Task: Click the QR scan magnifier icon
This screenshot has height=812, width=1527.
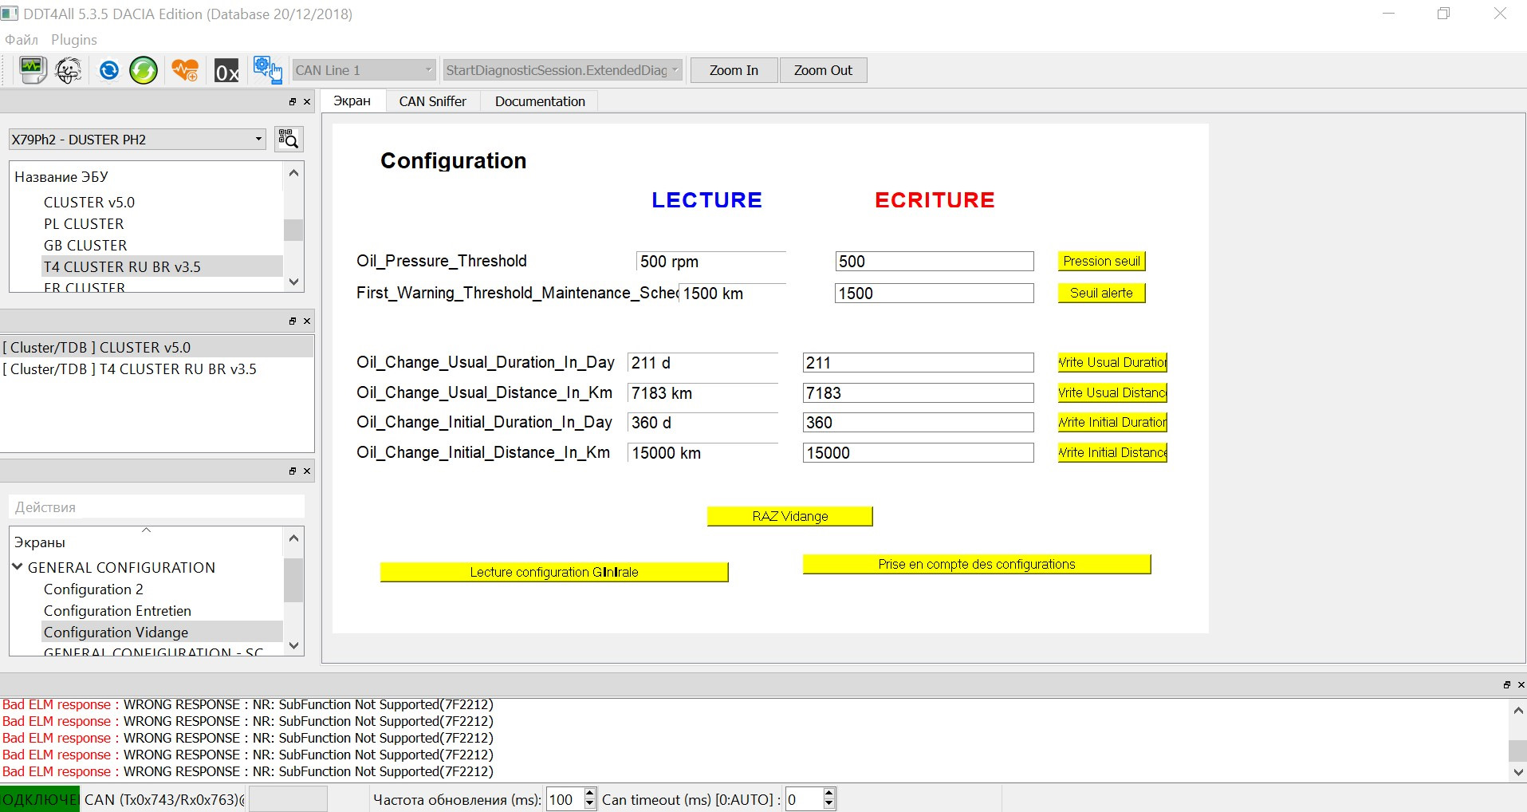Action: pos(288,140)
